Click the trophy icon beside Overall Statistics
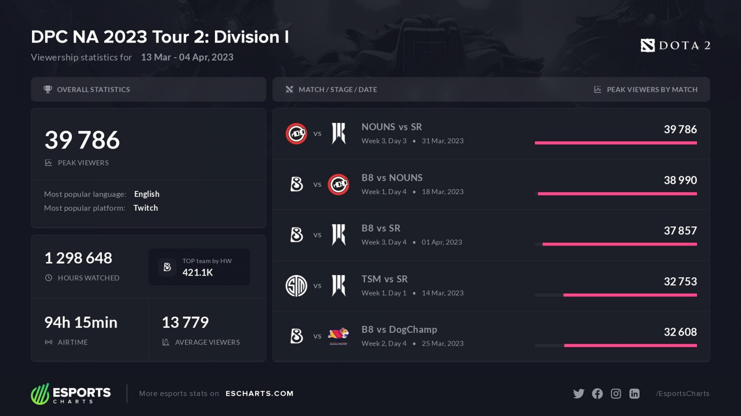 (48, 89)
